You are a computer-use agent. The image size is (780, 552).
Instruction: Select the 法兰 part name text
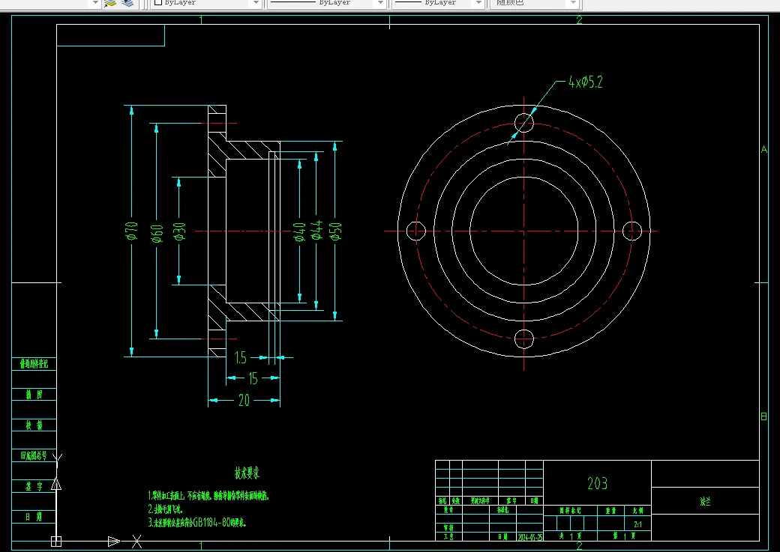pos(705,501)
